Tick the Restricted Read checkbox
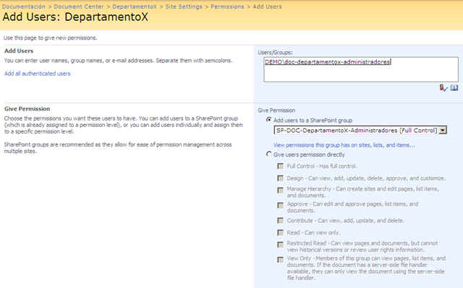Viewport: 463px width, 288px height. point(280,245)
